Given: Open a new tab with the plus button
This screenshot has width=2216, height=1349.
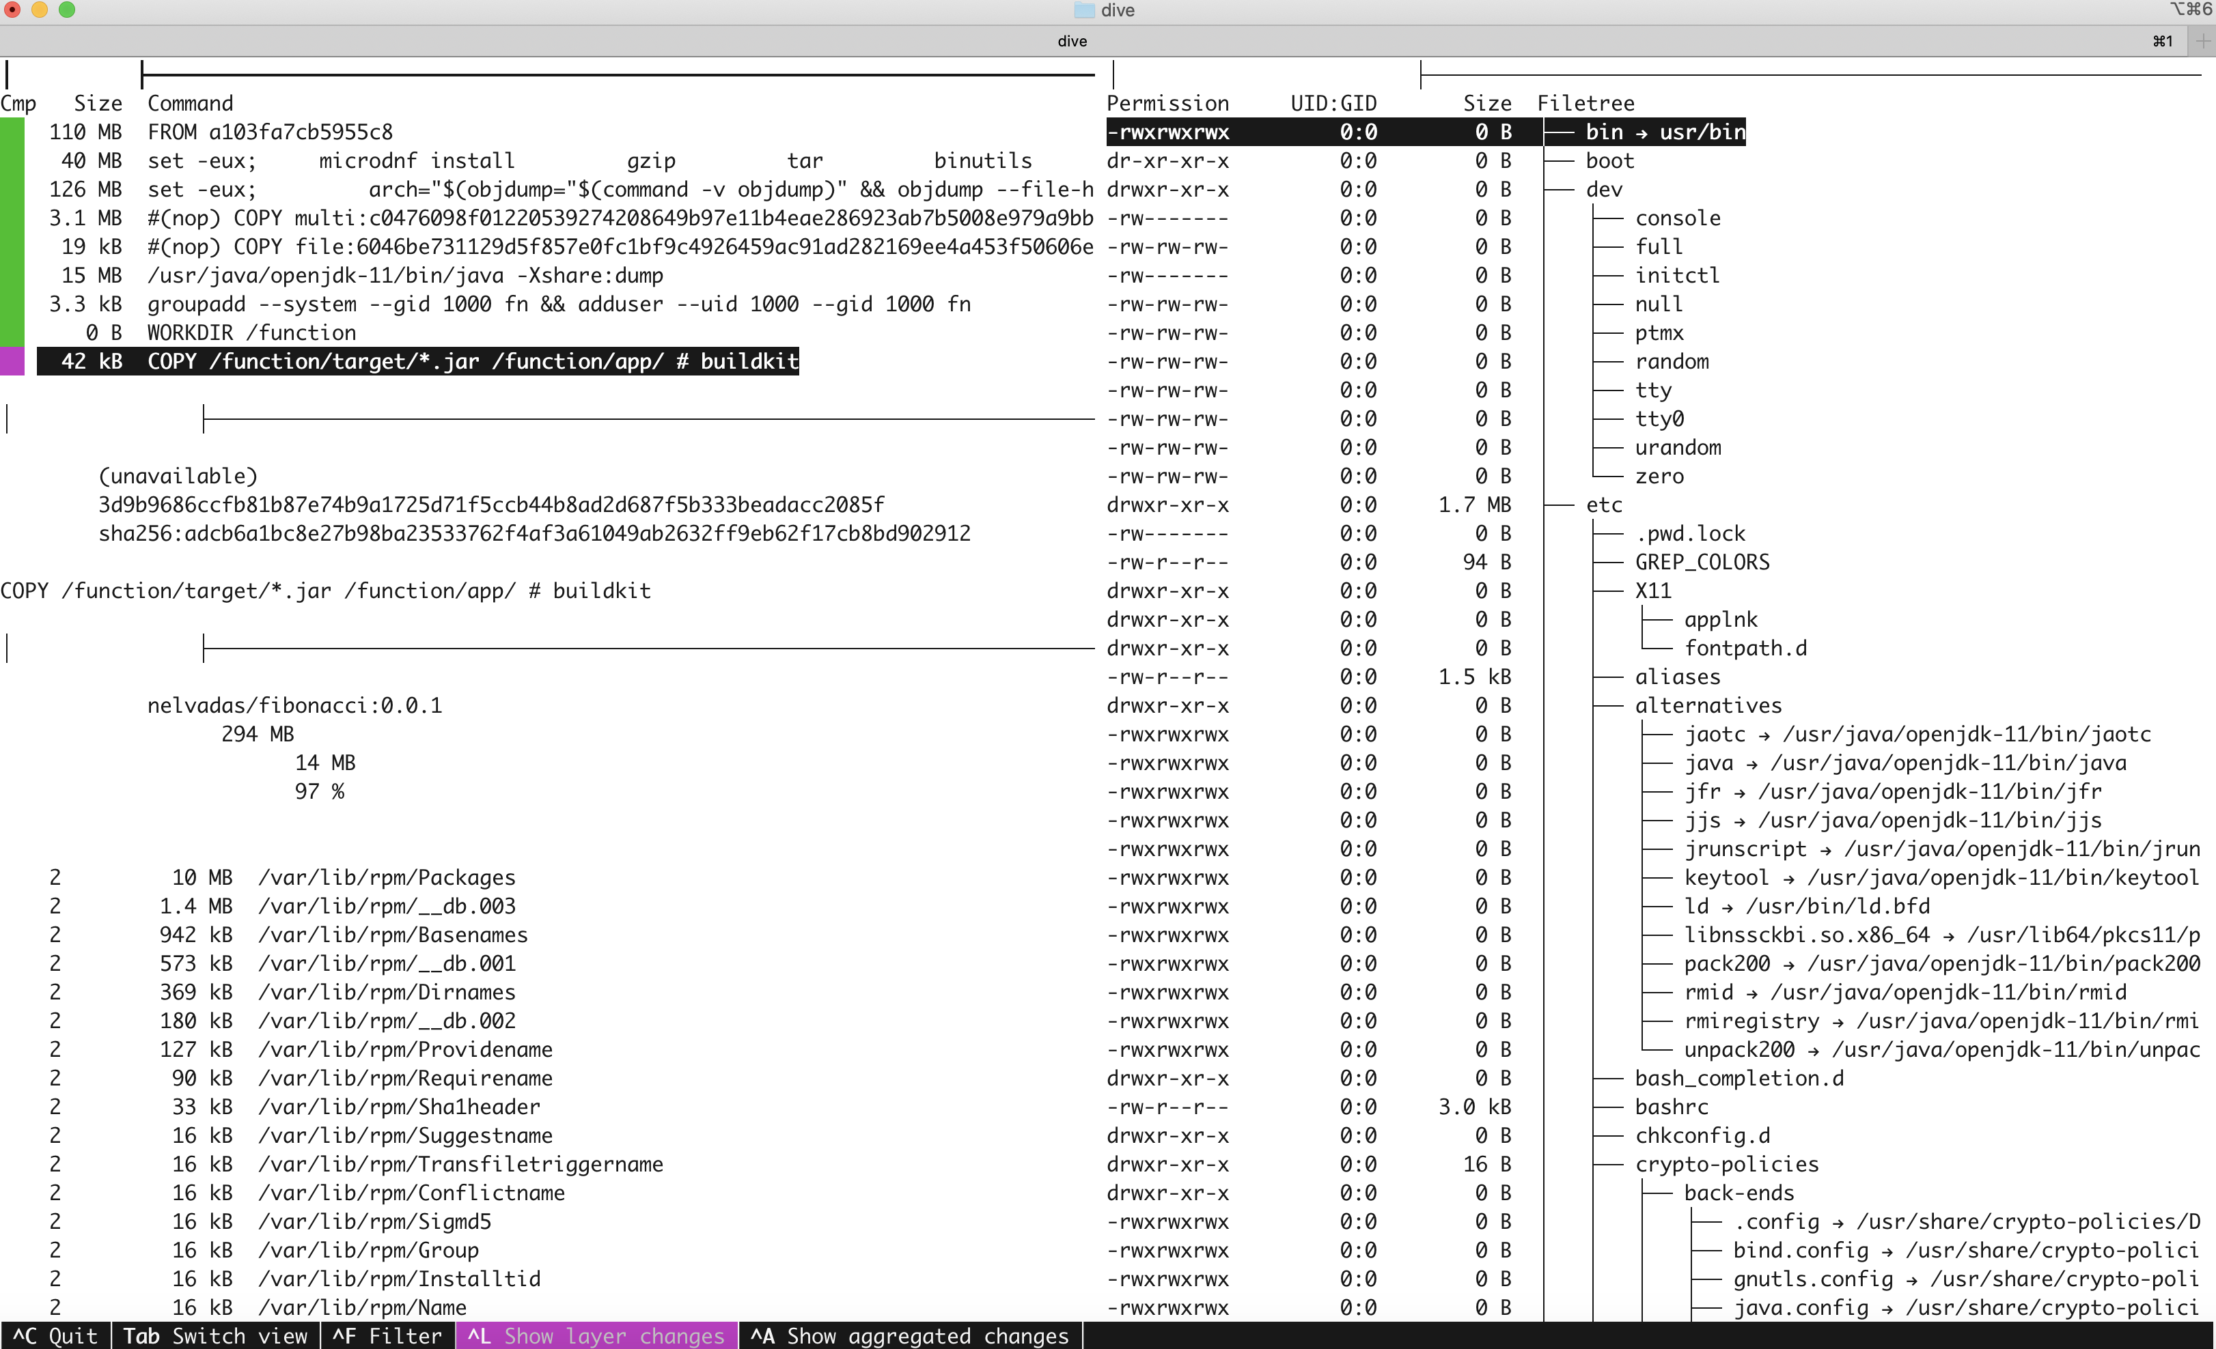Looking at the screenshot, I should click(2202, 40).
